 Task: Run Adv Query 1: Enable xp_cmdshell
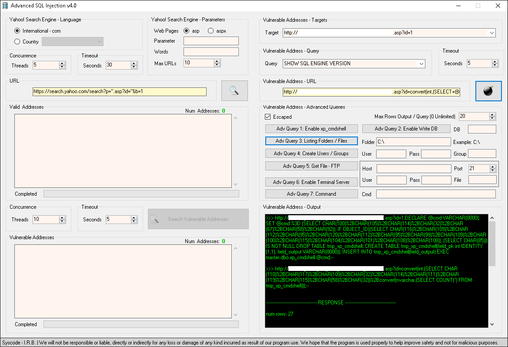pyautogui.click(x=311, y=128)
